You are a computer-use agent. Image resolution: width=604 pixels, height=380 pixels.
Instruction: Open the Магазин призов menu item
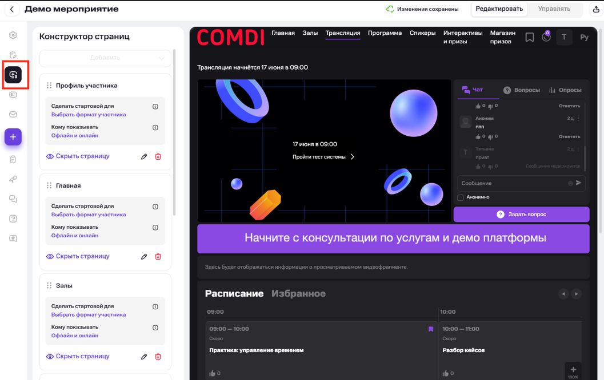click(x=503, y=37)
